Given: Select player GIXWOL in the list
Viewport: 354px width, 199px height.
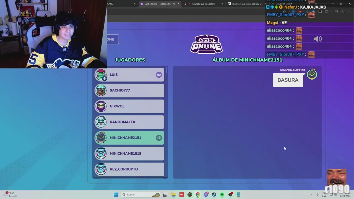Looking at the screenshot, I should (x=129, y=106).
